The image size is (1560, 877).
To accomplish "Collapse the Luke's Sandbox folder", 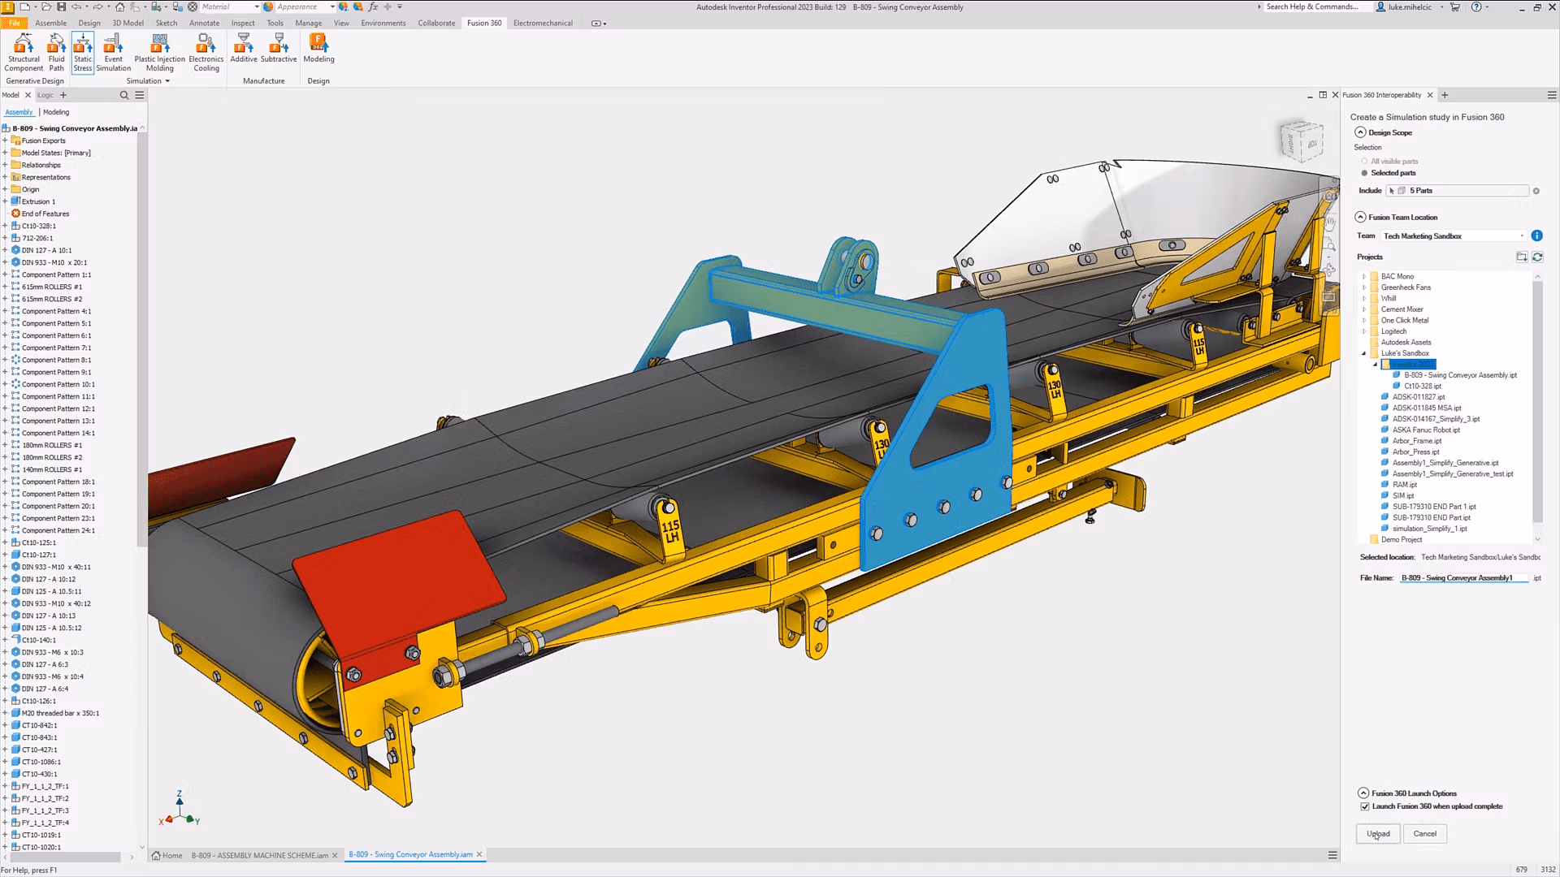I will tap(1364, 353).
